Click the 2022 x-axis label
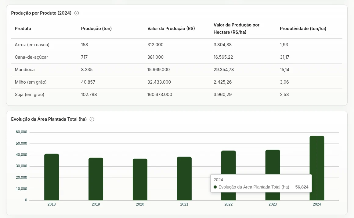The image size is (354, 218). [x=228, y=204]
